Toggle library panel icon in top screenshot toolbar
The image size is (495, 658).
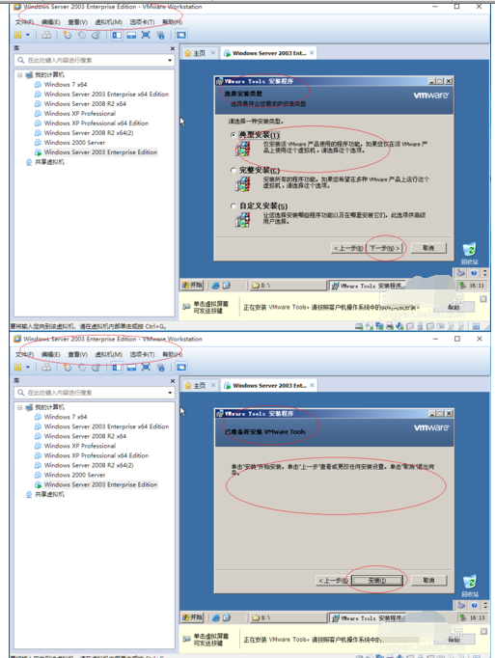point(117,36)
